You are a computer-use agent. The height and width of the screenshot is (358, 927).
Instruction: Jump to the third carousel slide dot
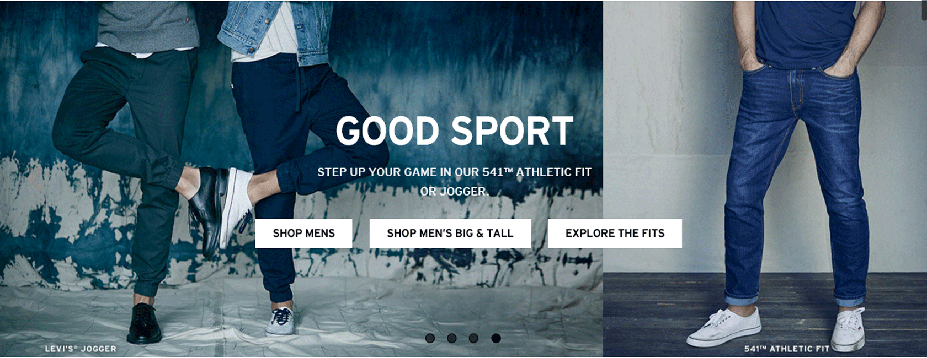(473, 338)
